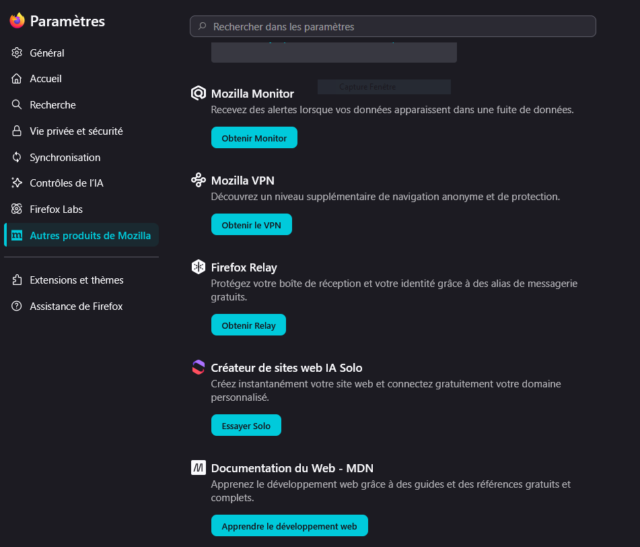Click the Général gear icon
This screenshot has height=547, width=640.
[x=17, y=53]
